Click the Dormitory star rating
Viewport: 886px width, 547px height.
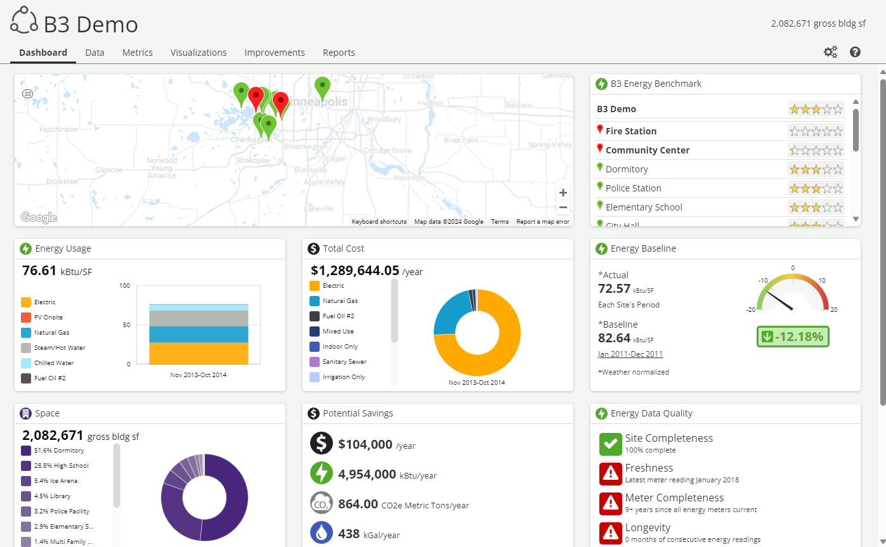(816, 169)
